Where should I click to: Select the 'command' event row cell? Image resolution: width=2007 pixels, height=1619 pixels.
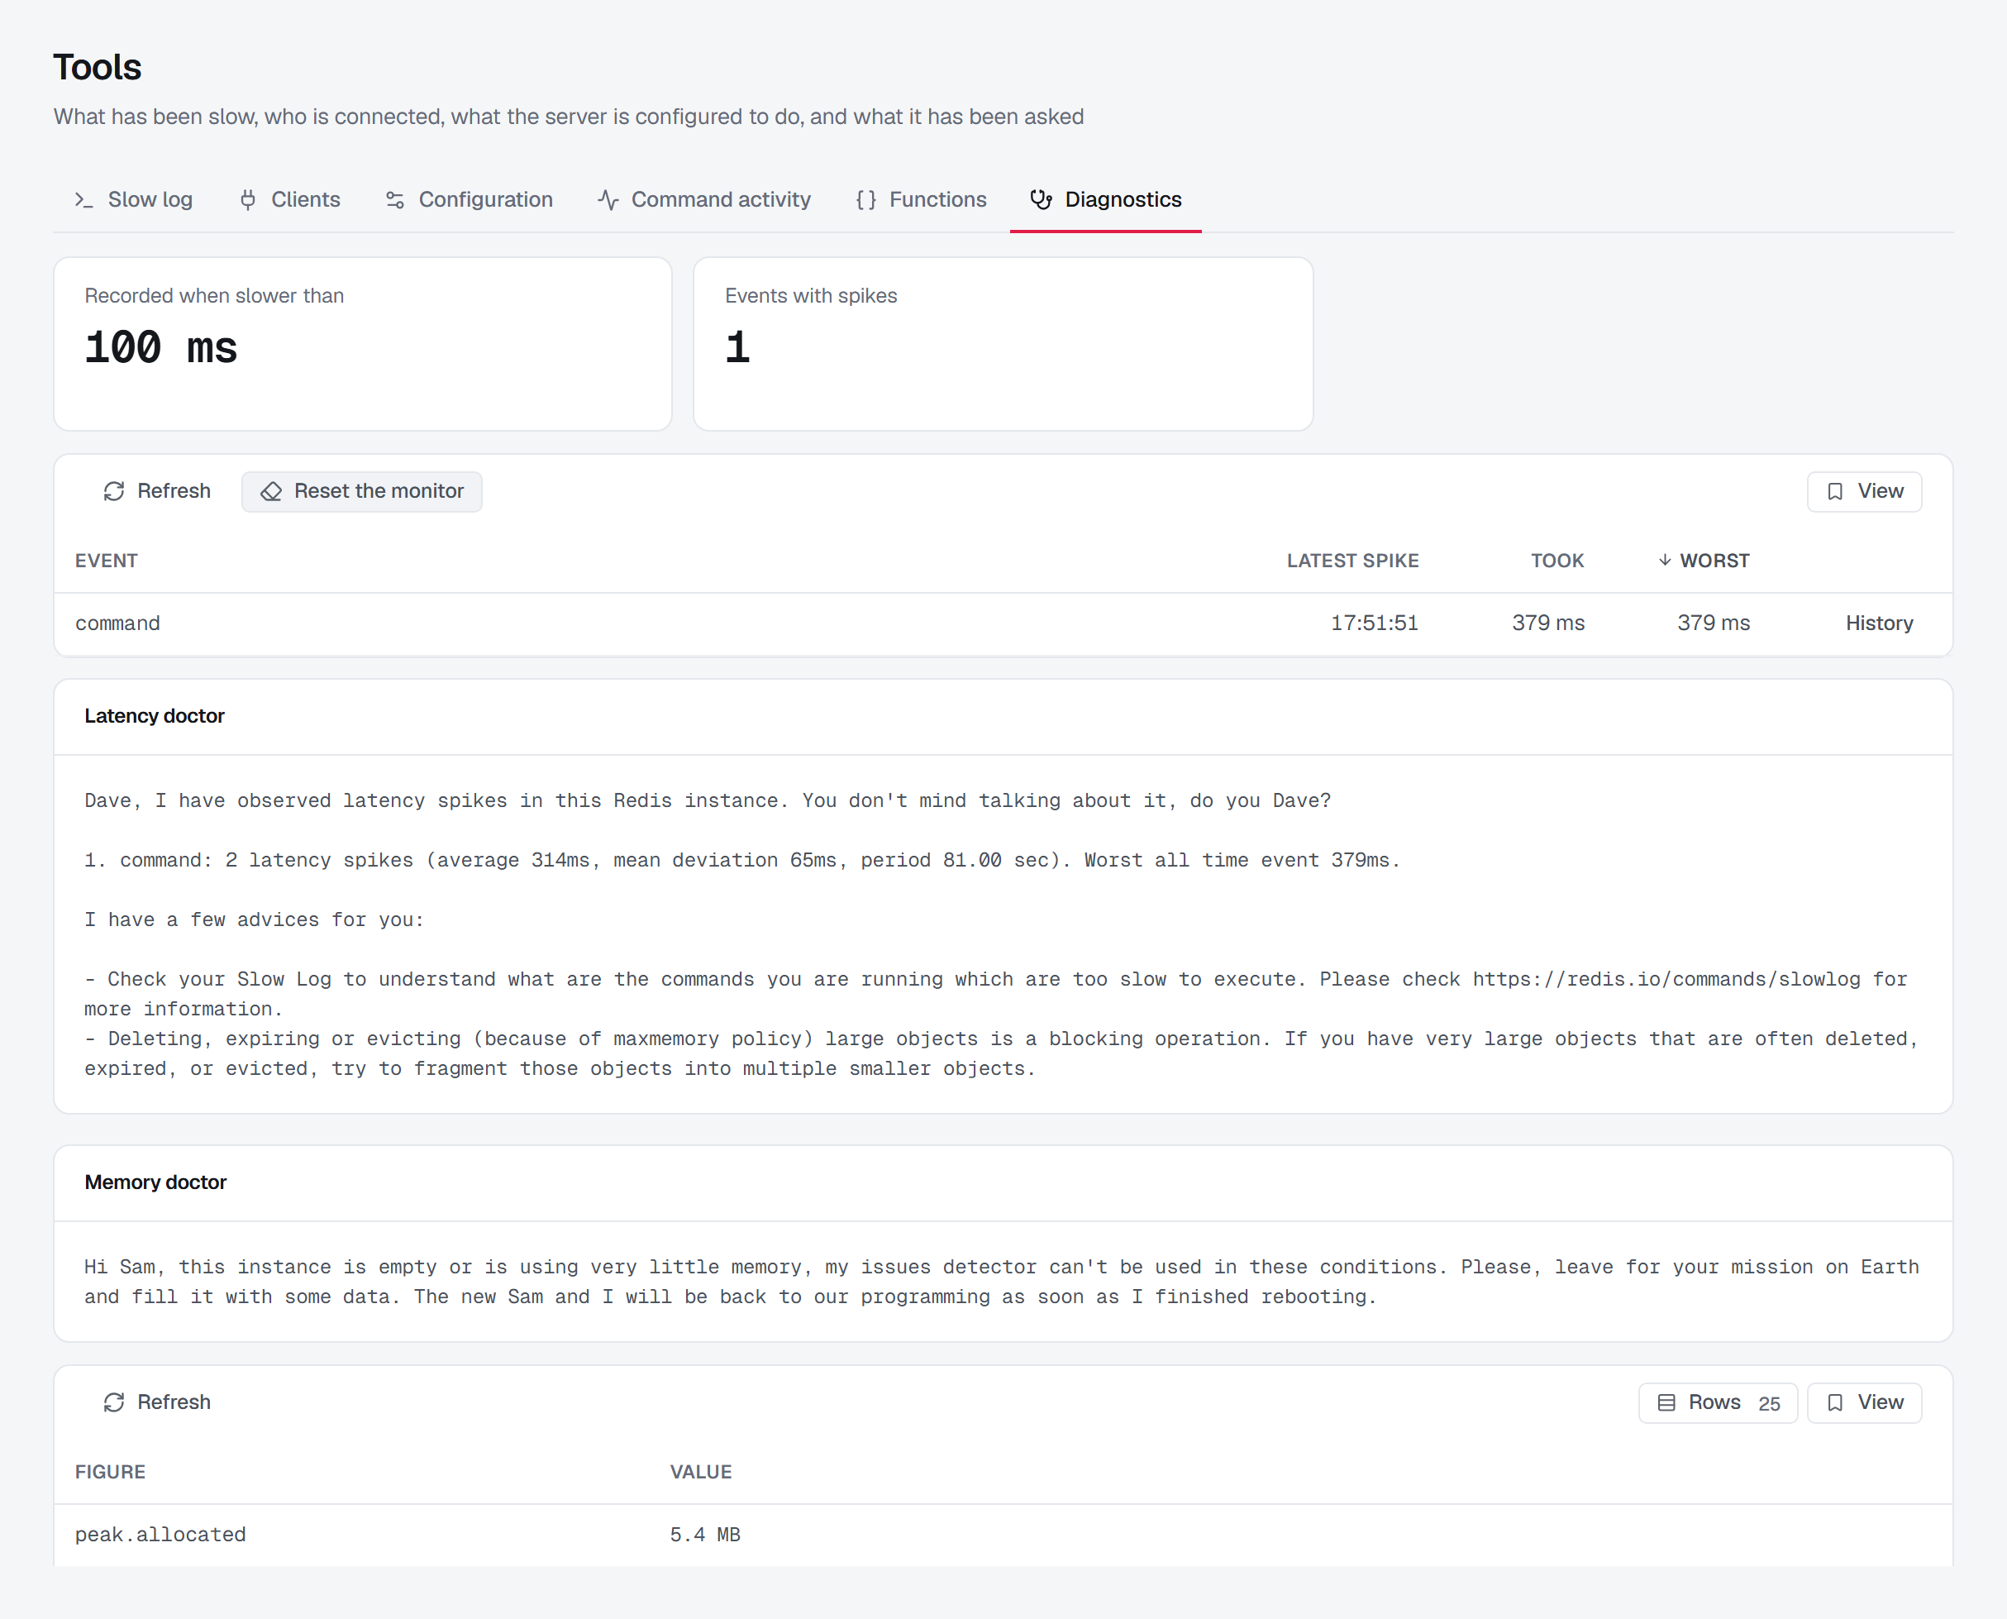(x=117, y=623)
